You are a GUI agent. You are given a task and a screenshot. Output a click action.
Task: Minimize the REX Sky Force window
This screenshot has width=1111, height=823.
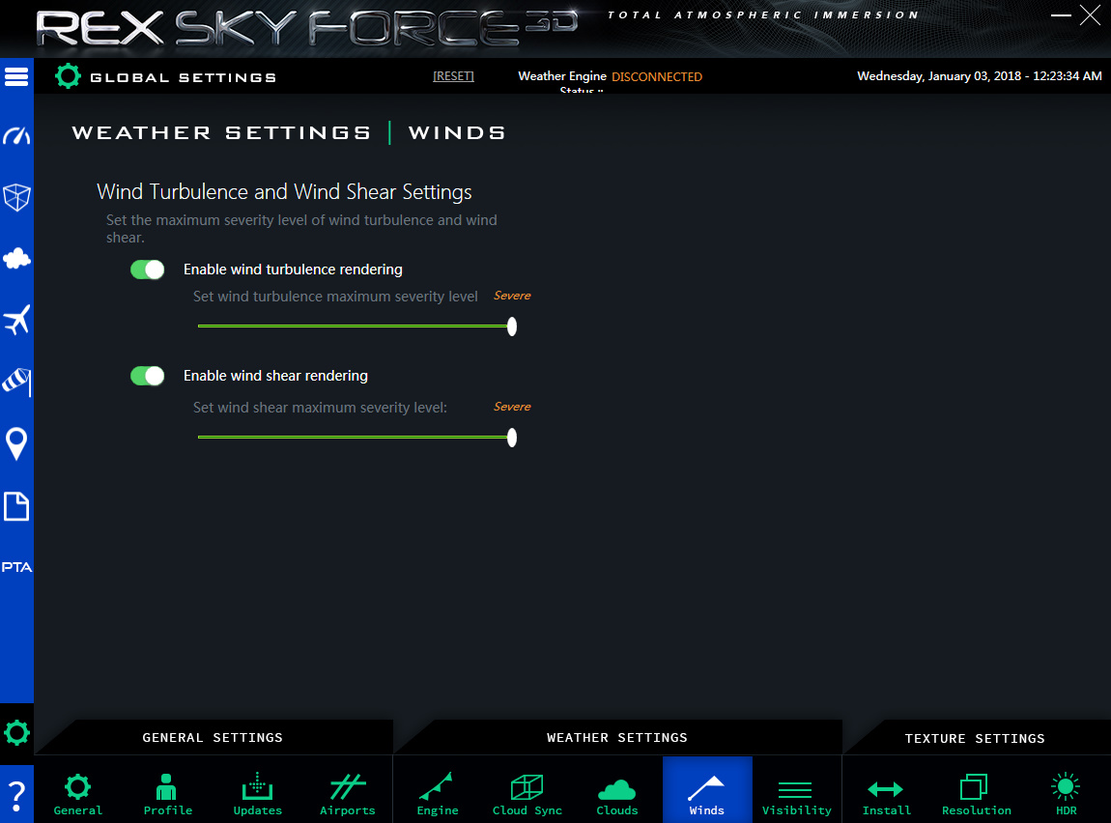[1061, 14]
